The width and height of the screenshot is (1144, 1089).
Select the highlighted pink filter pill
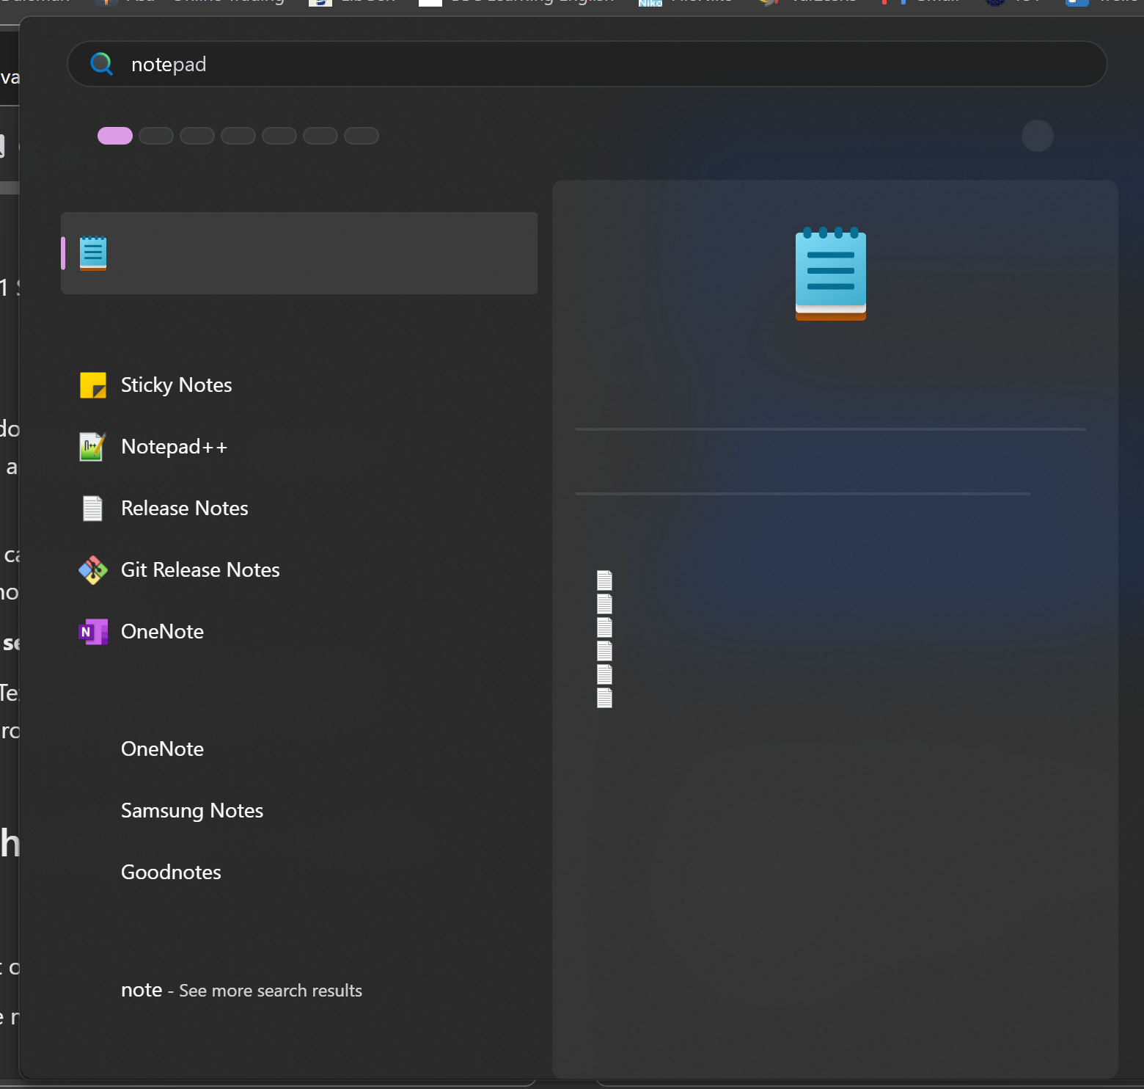[115, 136]
